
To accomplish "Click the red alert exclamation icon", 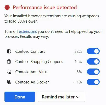I will [7, 7].
